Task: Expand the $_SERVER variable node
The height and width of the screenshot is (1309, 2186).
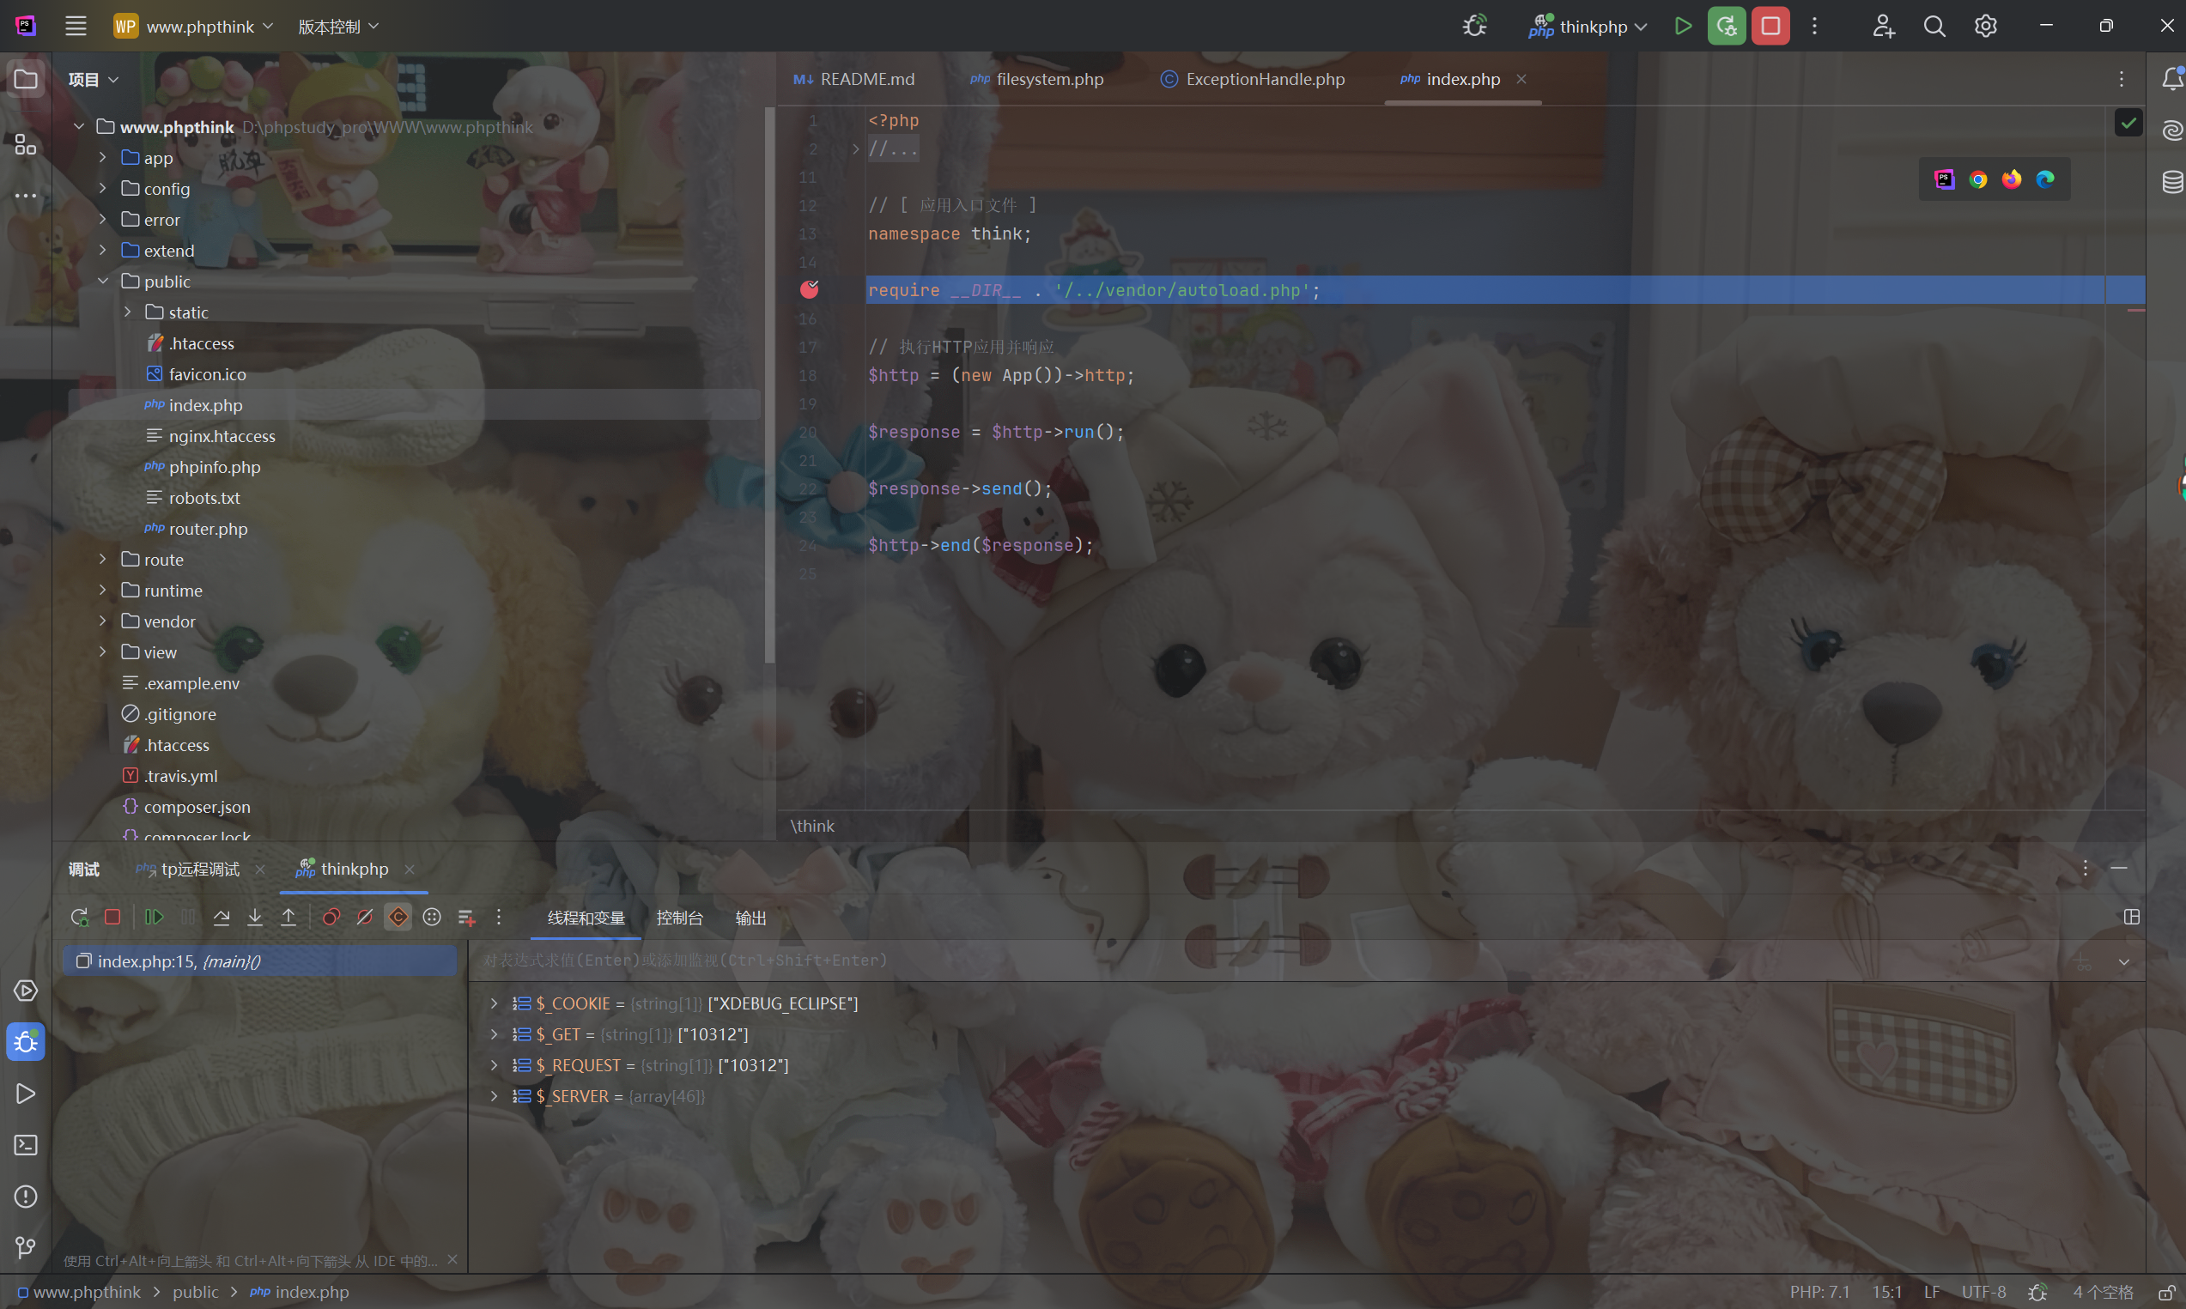Action: click(x=494, y=1095)
